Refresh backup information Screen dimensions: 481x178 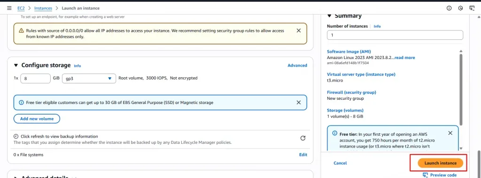(x=303, y=138)
